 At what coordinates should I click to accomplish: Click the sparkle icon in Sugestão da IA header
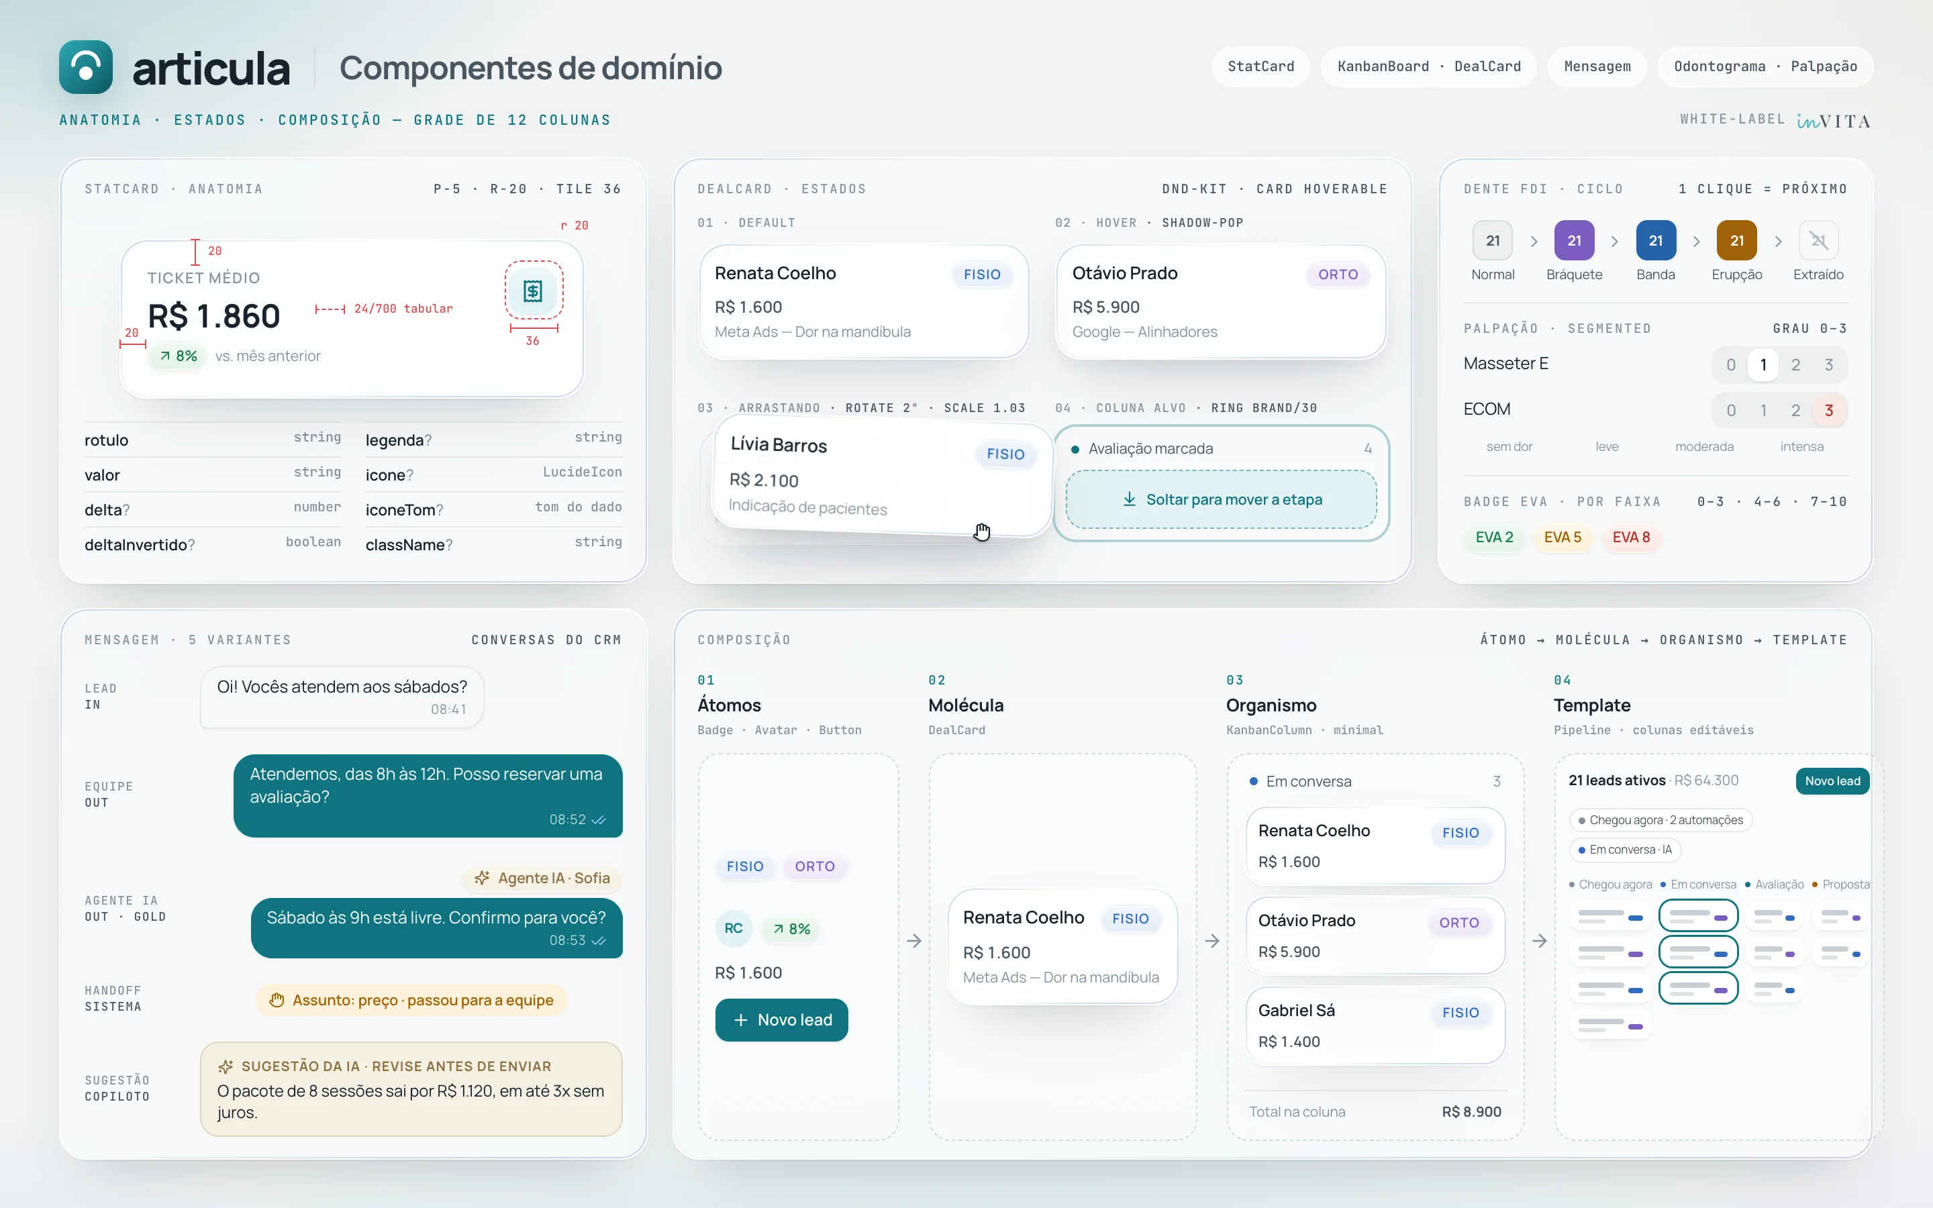click(226, 1066)
